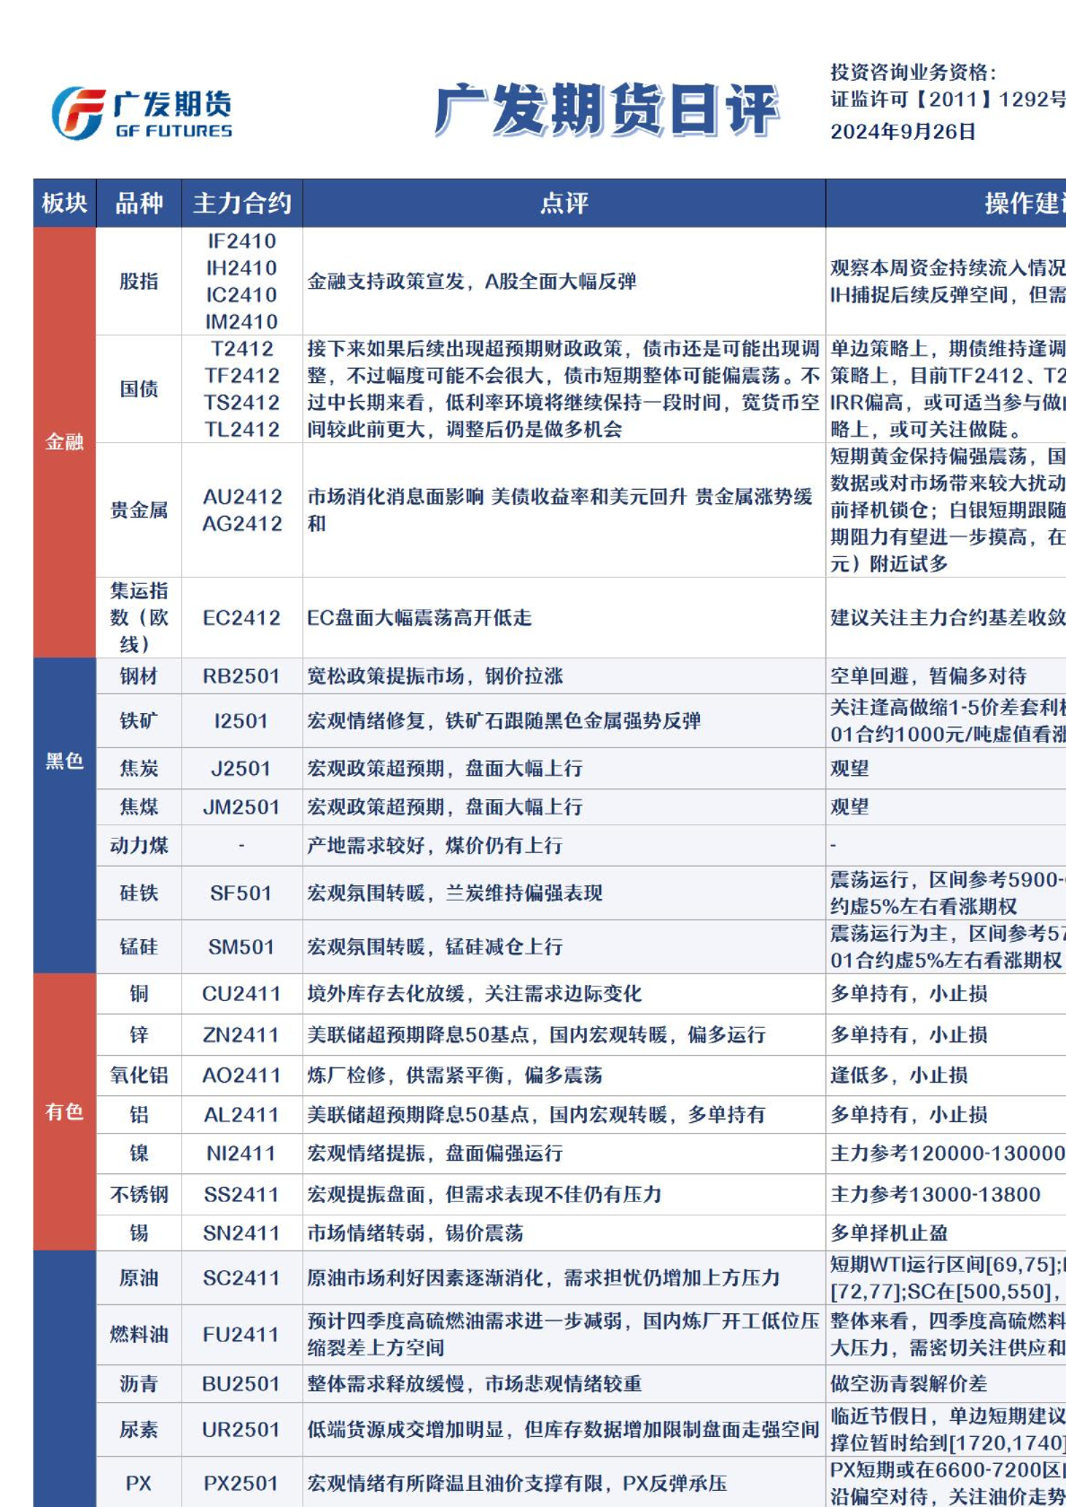Click contract code AO2411

pyautogui.click(x=241, y=1076)
